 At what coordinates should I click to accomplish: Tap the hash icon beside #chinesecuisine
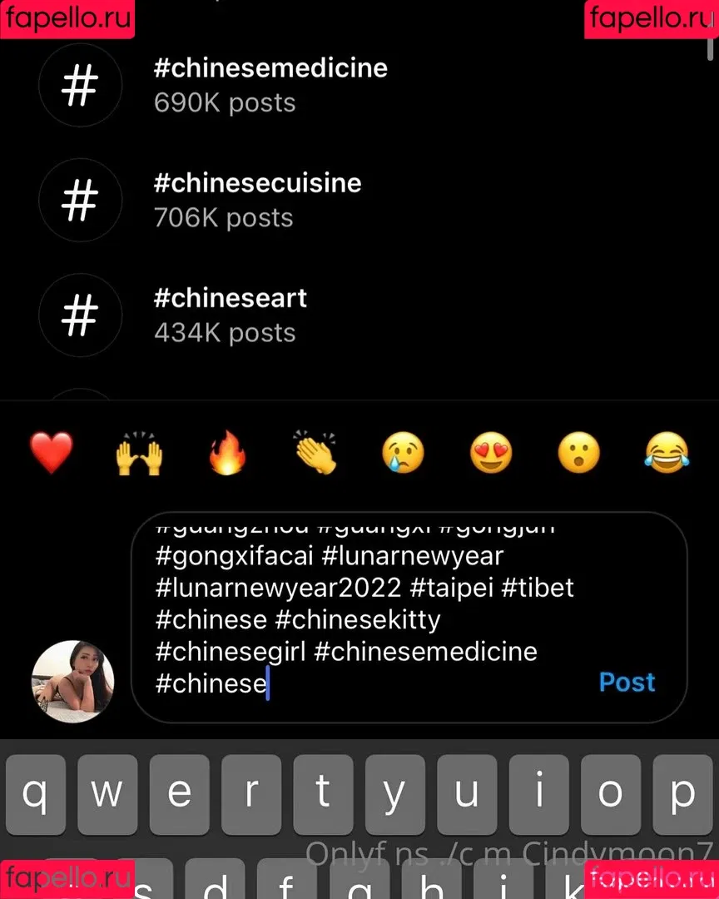pyautogui.click(x=80, y=200)
